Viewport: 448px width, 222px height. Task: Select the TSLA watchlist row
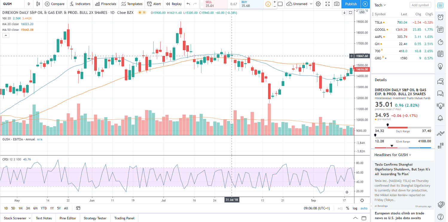pyautogui.click(x=403, y=22)
